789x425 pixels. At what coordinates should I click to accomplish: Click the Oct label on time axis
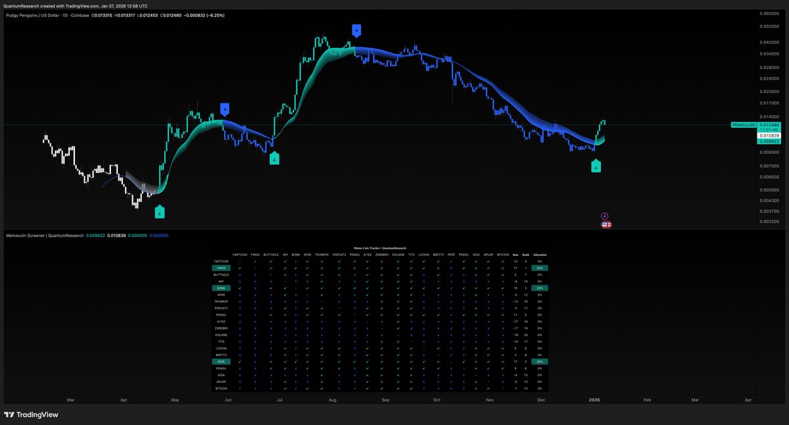437,399
